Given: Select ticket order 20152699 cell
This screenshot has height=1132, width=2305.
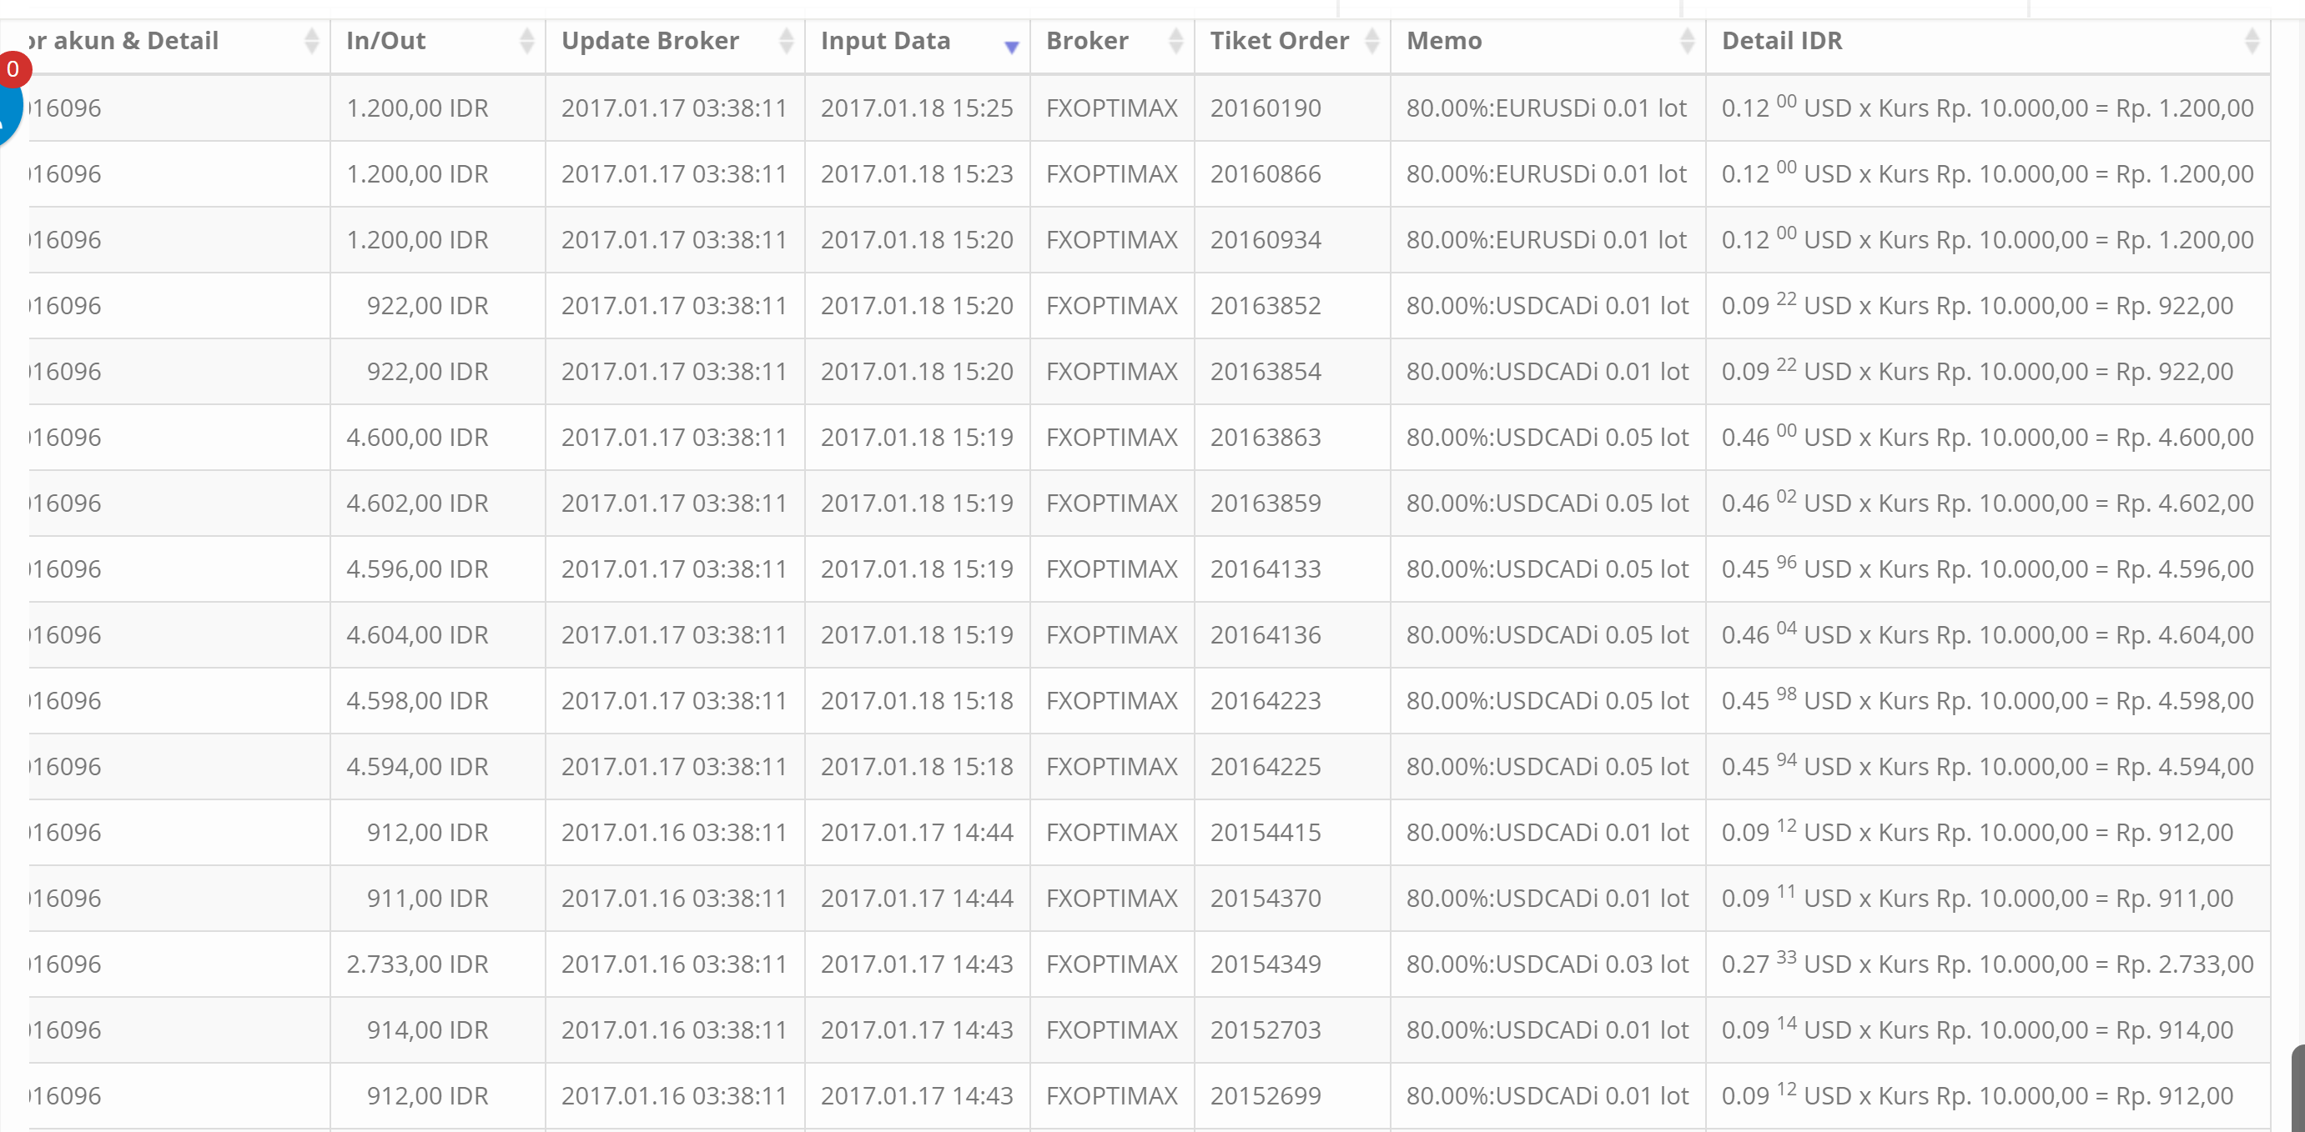Looking at the screenshot, I should (1293, 1096).
